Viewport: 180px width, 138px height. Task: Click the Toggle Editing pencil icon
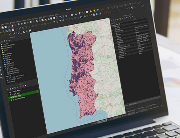click(20, 28)
